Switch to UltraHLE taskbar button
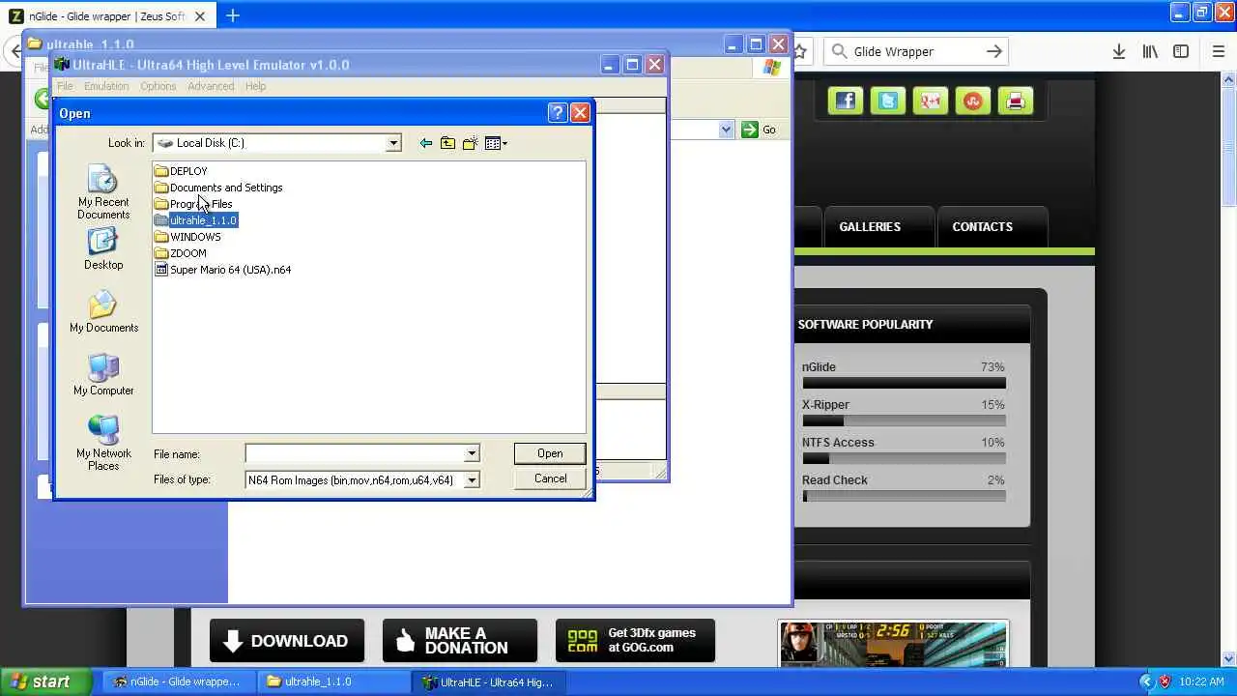Screen dimensions: 1237x696 (x=487, y=681)
